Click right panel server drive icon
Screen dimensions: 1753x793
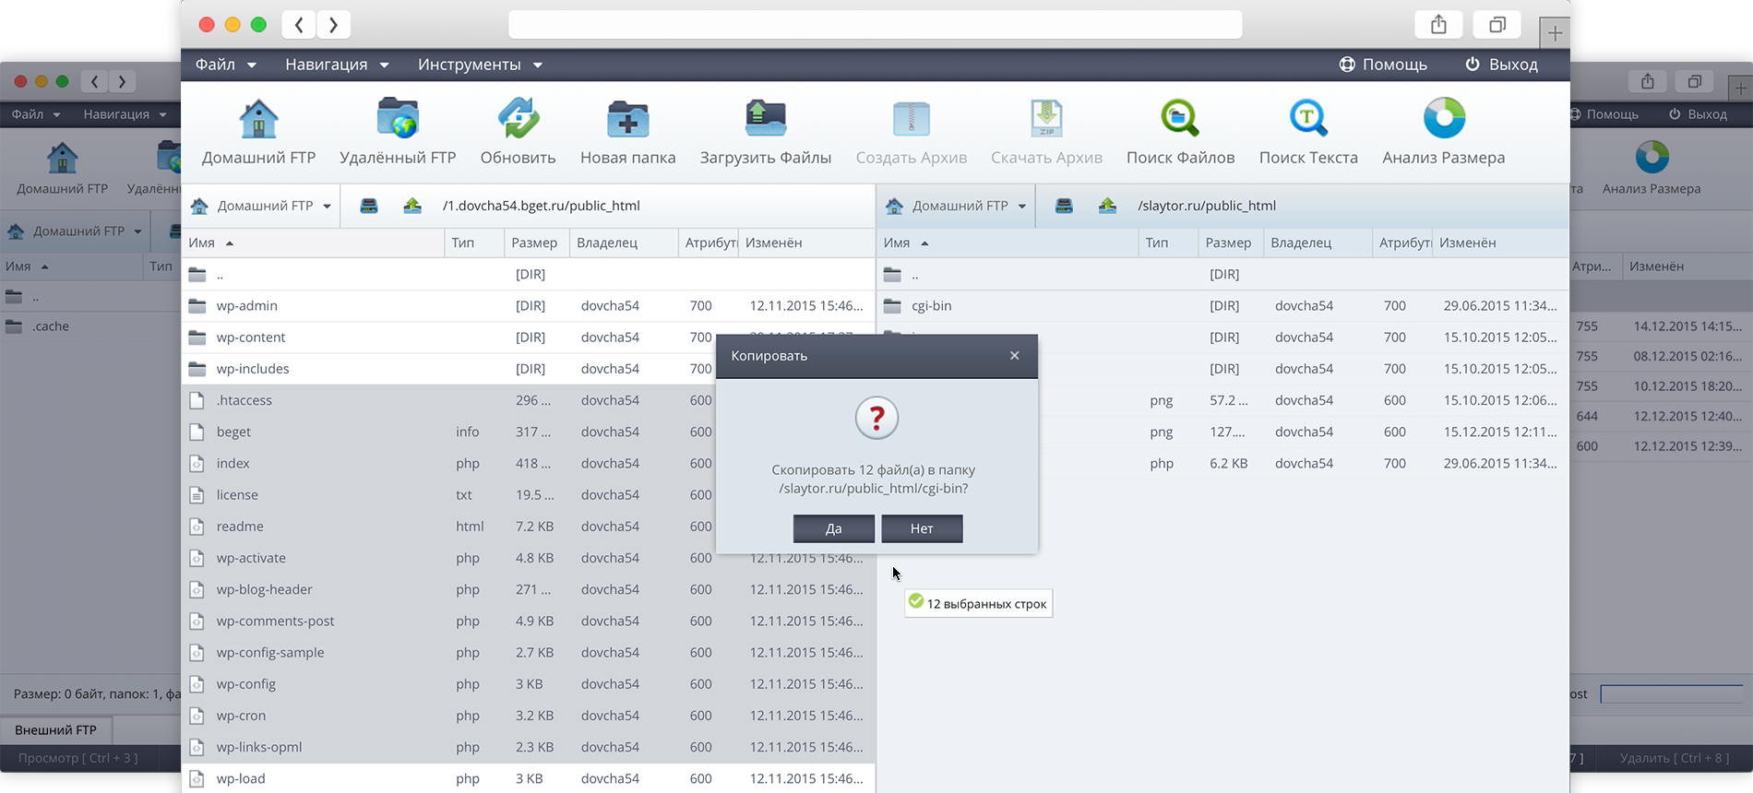click(x=1064, y=206)
